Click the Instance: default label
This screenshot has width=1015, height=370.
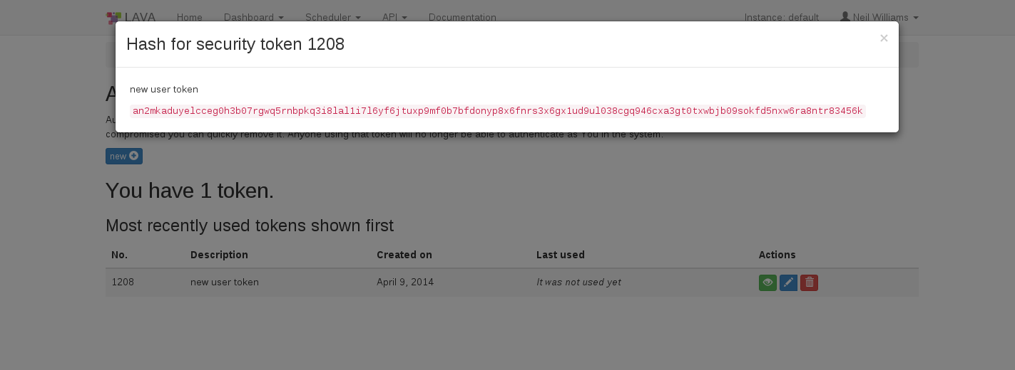coord(782,17)
